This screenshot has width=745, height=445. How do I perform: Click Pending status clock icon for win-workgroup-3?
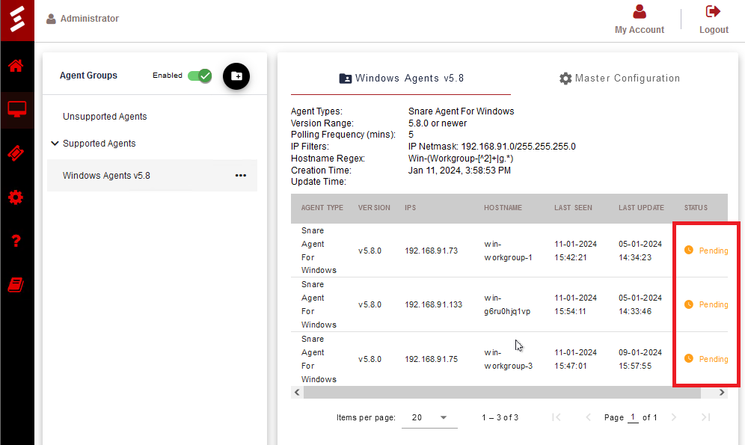point(688,358)
